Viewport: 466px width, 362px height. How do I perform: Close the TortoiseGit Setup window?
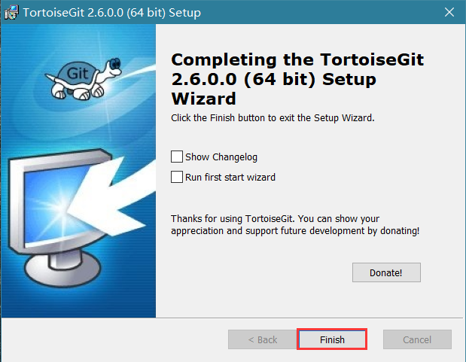click(x=448, y=13)
